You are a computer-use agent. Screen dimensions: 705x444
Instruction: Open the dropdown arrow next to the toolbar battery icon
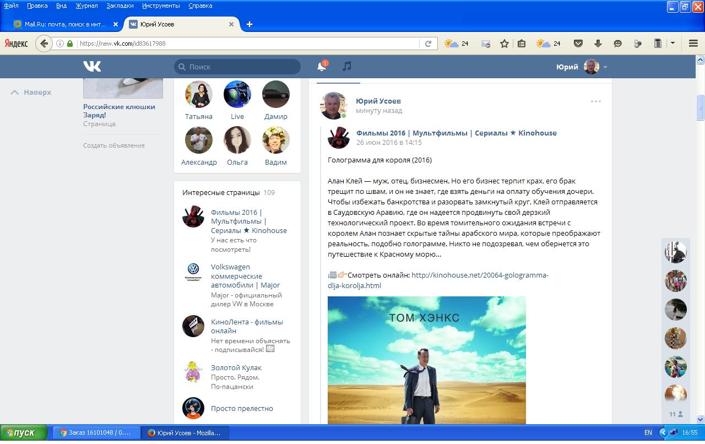(x=673, y=44)
